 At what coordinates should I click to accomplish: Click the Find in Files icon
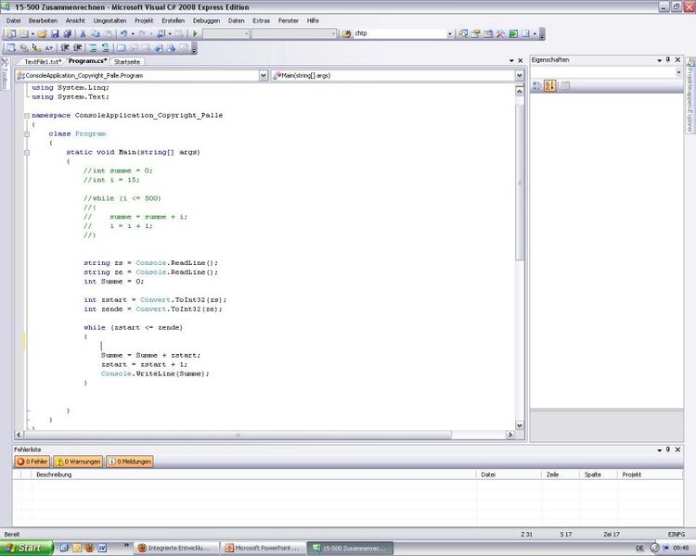(347, 33)
